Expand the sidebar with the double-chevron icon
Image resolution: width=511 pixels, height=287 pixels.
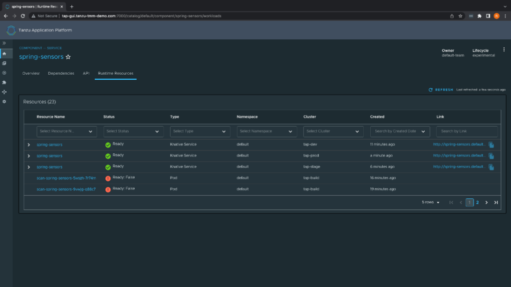(x=4, y=43)
